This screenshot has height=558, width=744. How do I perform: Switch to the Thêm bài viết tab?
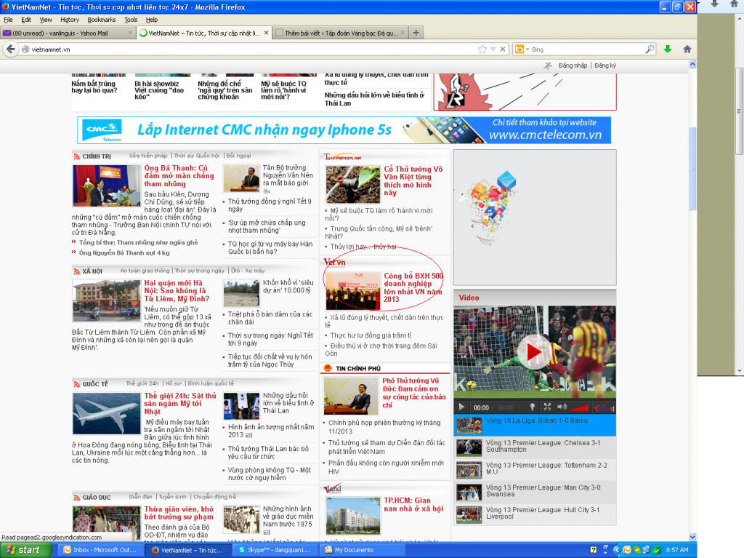(341, 33)
